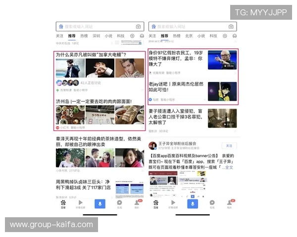Open 百度 home icon in right bottom bar

point(156,204)
